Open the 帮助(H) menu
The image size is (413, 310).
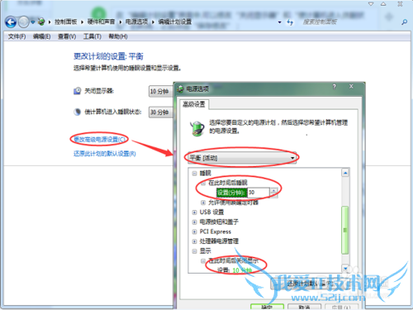tap(118, 36)
